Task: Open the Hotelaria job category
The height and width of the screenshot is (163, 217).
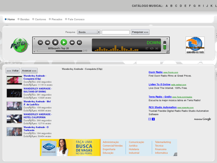Action: click(x=134, y=149)
